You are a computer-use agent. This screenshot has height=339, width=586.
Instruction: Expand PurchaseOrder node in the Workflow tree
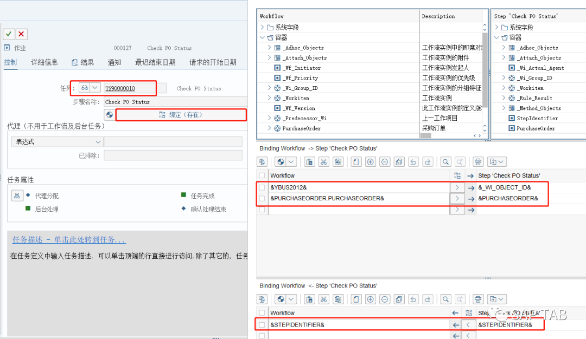click(x=270, y=128)
